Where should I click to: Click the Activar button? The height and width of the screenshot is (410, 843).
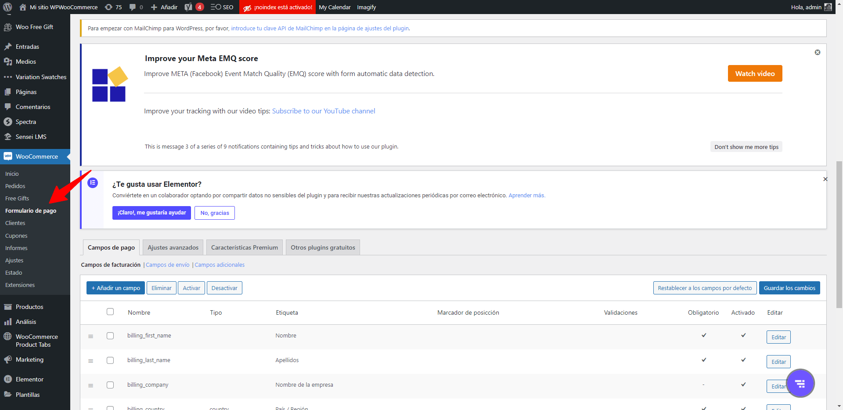[x=191, y=288]
